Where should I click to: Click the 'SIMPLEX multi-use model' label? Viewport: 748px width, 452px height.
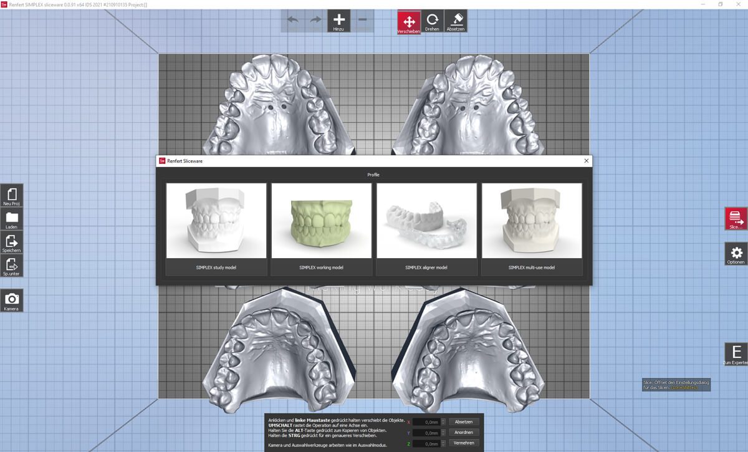pyautogui.click(x=532, y=267)
